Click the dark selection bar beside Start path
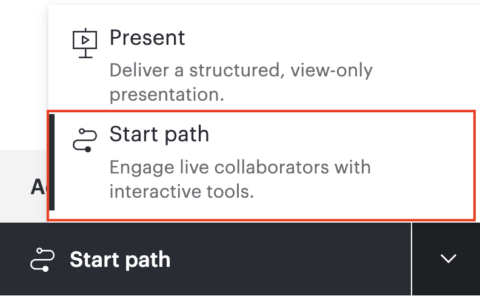 [52, 162]
